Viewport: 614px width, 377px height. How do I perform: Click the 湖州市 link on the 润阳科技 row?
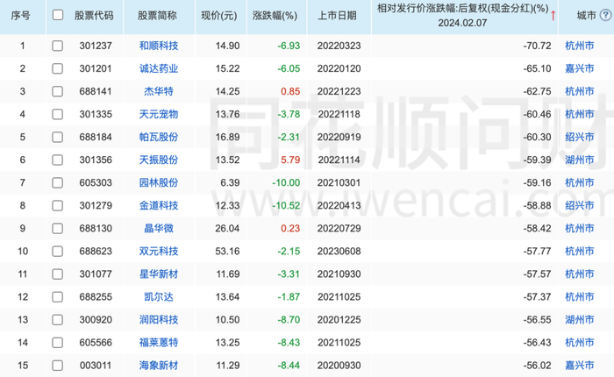[x=580, y=320]
